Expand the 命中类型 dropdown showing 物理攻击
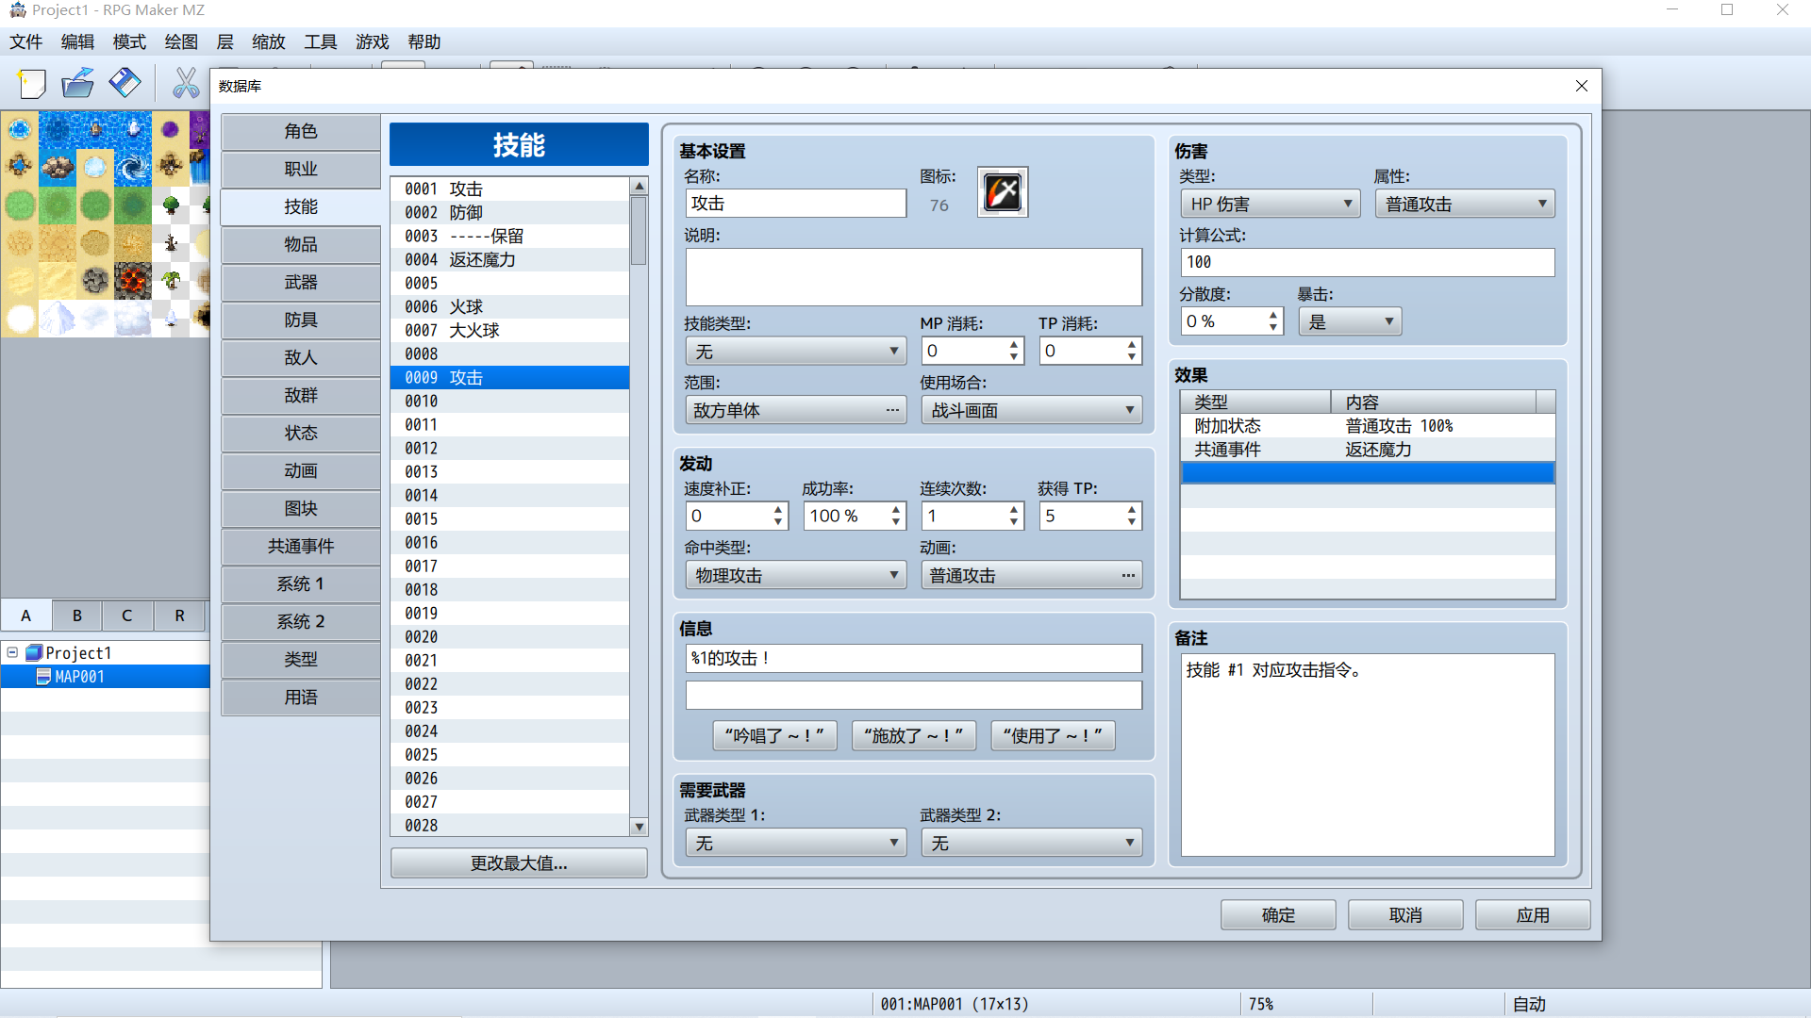This screenshot has width=1811, height=1018. pos(795,575)
